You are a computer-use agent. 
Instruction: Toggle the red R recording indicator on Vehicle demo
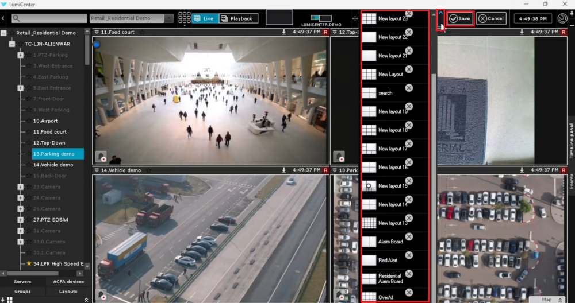325,170
